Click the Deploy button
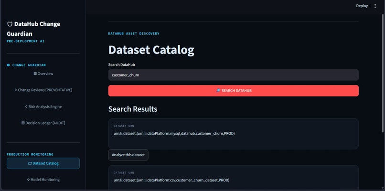This screenshot has height=191, width=385. pos(362,6)
